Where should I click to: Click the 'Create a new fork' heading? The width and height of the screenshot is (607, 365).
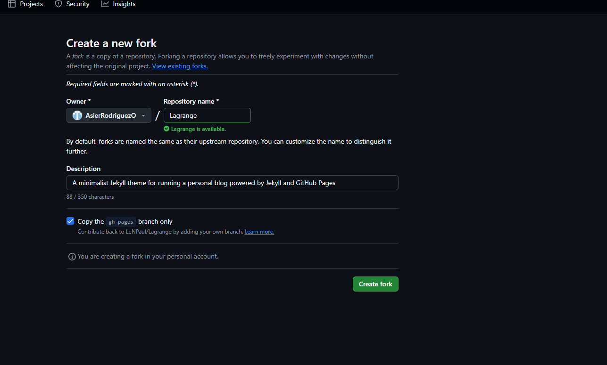pyautogui.click(x=111, y=43)
